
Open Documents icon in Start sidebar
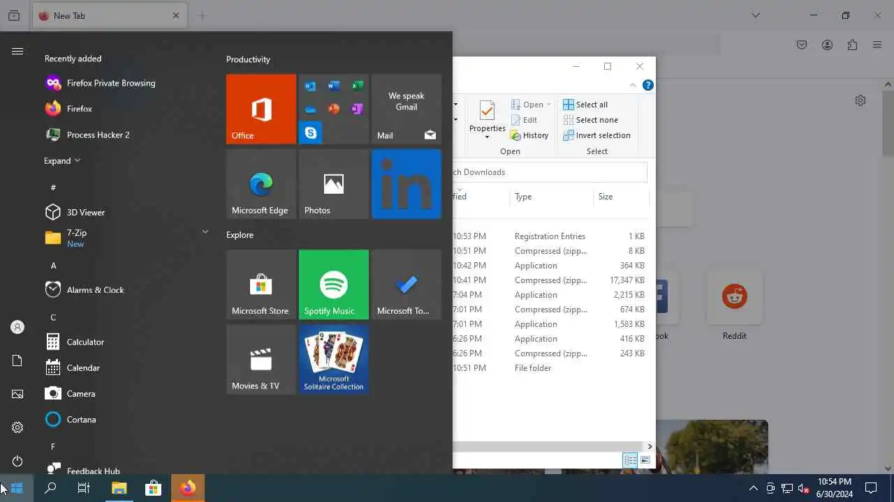pos(17,360)
